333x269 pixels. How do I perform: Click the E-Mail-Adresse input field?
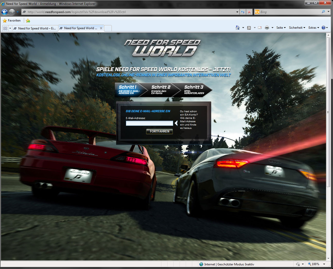point(149,123)
